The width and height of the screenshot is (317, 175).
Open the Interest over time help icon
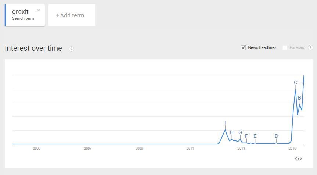coord(71,49)
